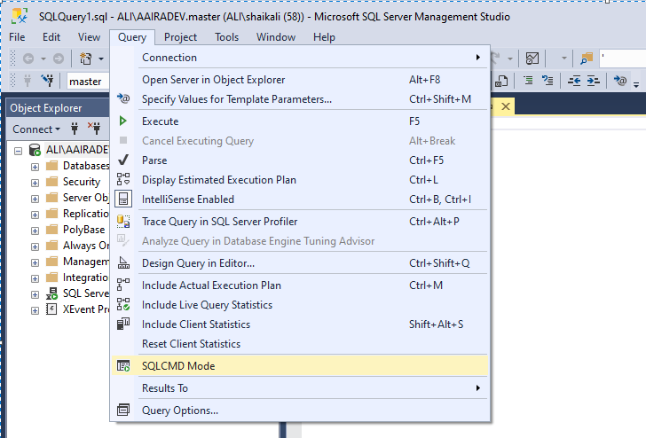Open the Connection submenu
The image size is (646, 438).
click(x=300, y=58)
